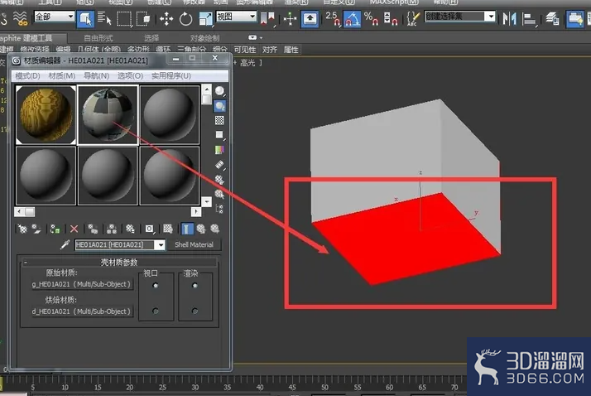Screen dimensions: 591x396
Task: Toggle the checkered Background icon
Action: click(x=219, y=120)
